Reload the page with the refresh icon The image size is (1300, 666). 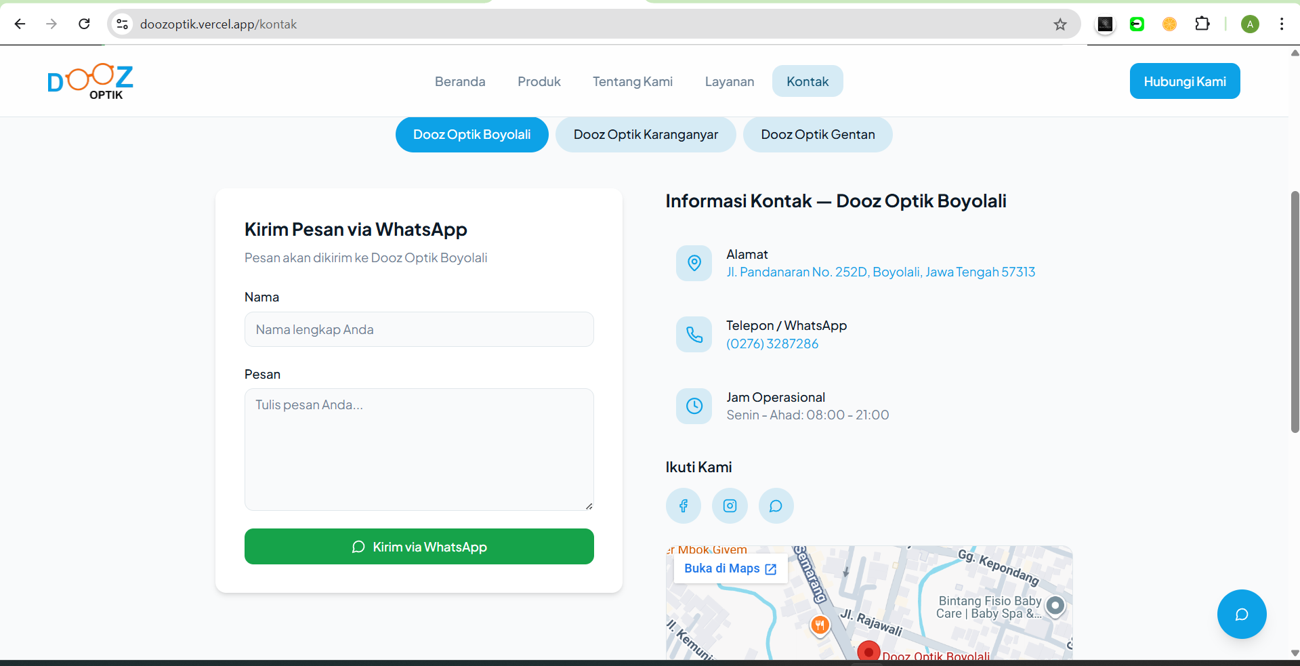pos(84,24)
